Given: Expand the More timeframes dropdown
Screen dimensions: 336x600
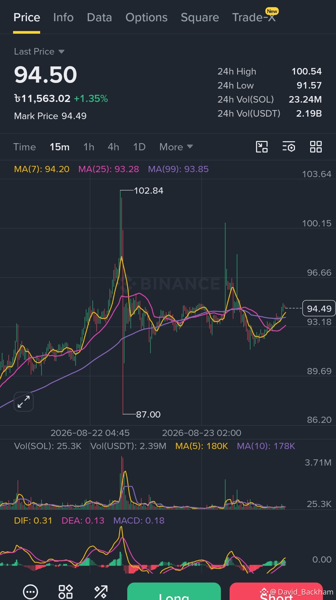Looking at the screenshot, I should click(176, 147).
